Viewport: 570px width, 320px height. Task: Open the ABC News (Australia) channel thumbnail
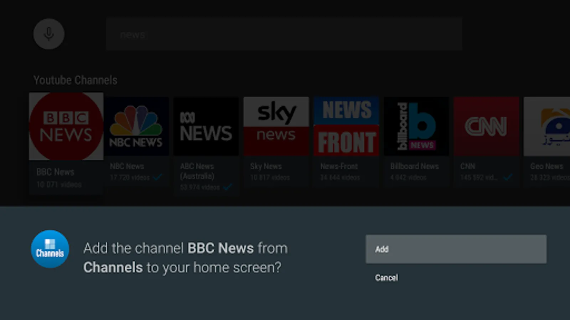point(206,126)
